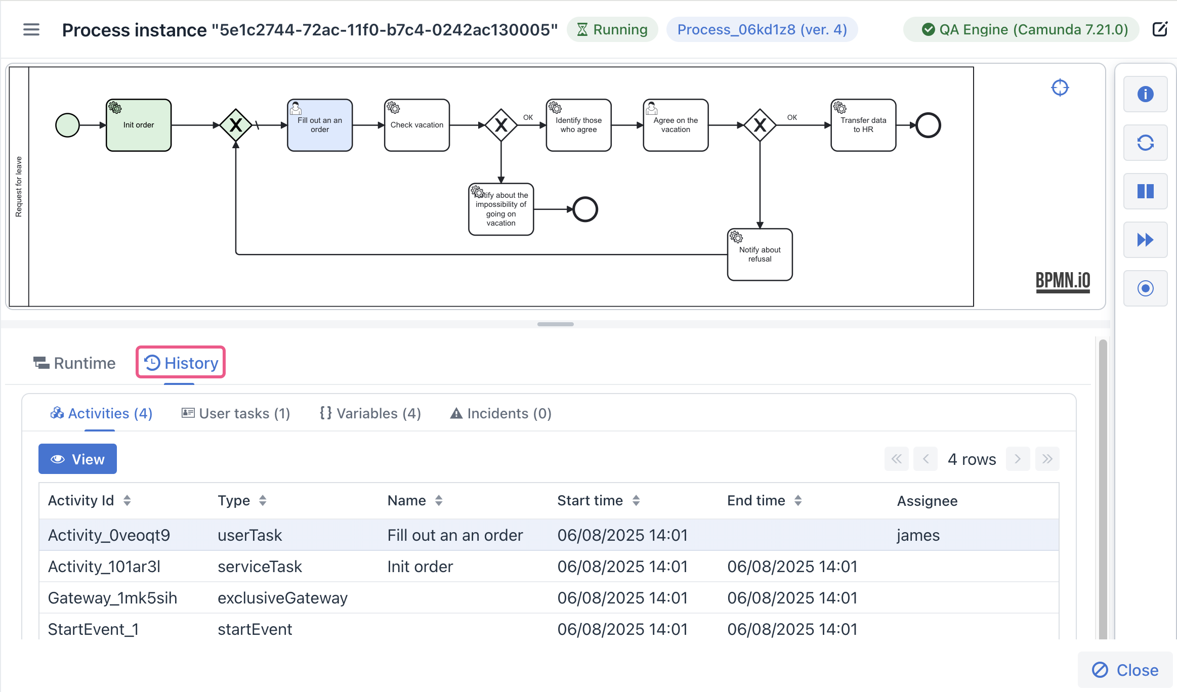Image resolution: width=1177 pixels, height=692 pixels.
Task: Select the Init order service task
Action: [x=139, y=125]
